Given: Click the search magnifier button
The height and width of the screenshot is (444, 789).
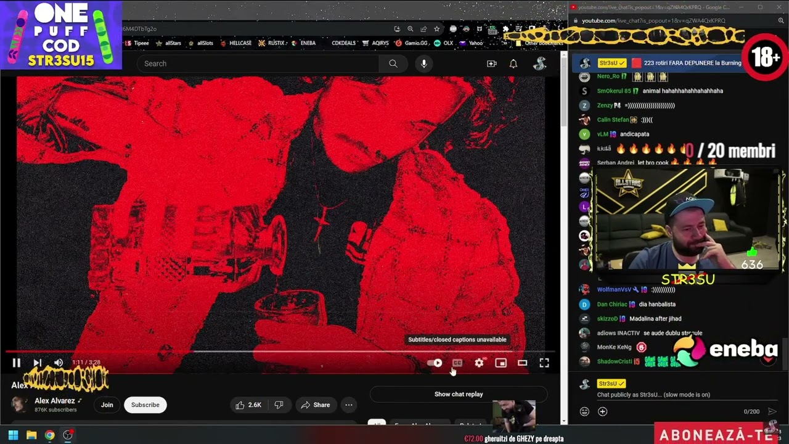Looking at the screenshot, I should coord(393,64).
